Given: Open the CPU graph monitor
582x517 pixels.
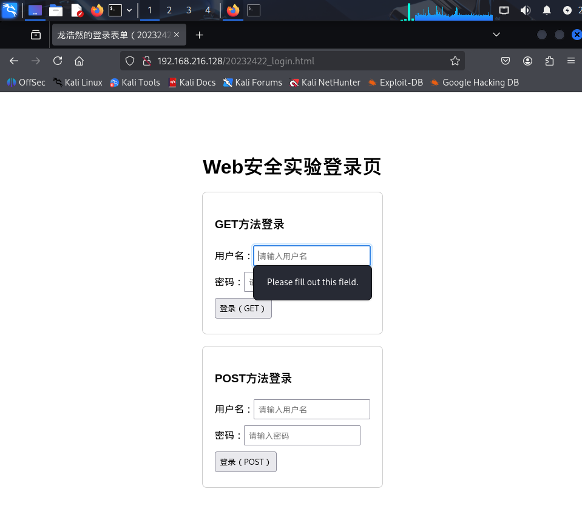Looking at the screenshot, I should pos(447,11).
